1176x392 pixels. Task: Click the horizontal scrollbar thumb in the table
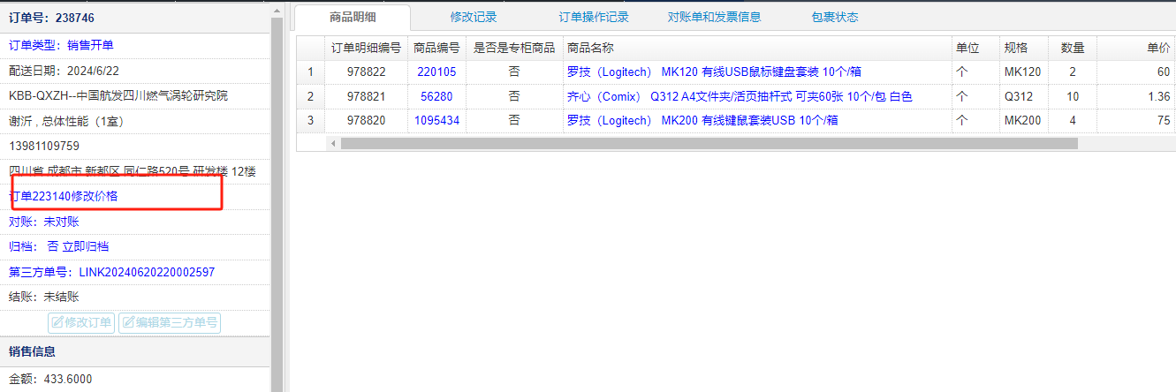(709, 143)
